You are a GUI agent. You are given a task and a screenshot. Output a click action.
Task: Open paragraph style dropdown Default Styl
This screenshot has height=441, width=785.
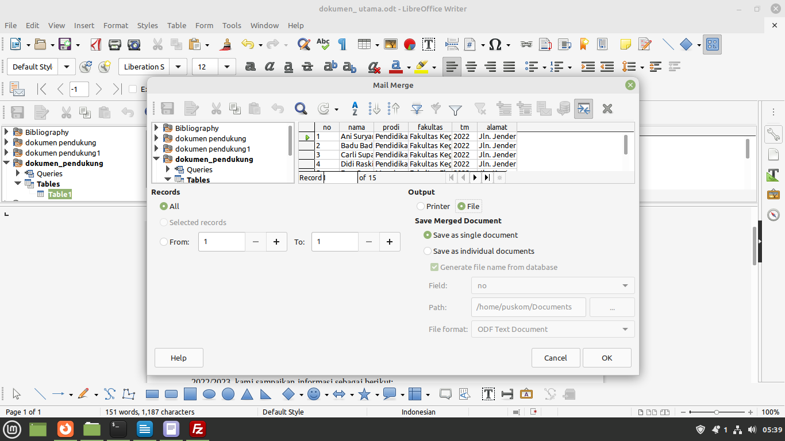point(67,67)
